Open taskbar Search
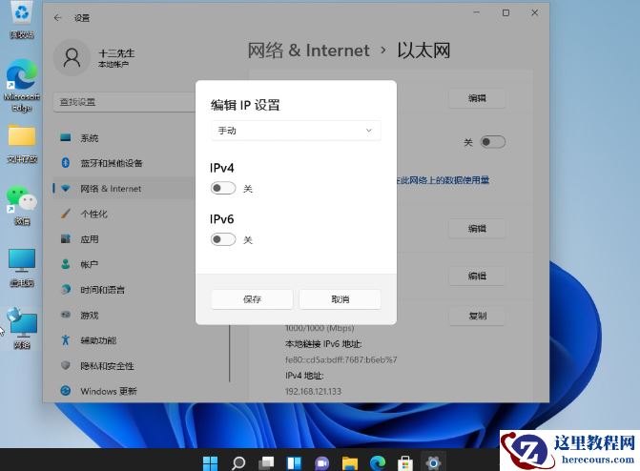The image size is (640, 471). (x=238, y=462)
